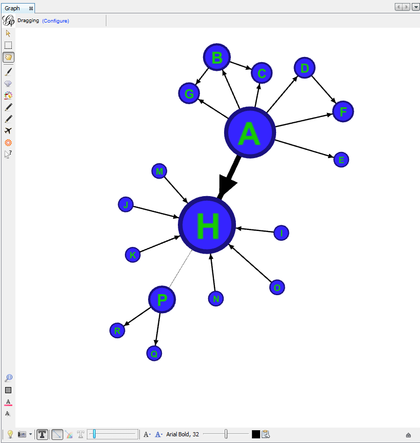The image size is (420, 443).
Task: Select the Shortest path airplane tool
Action: point(8,131)
